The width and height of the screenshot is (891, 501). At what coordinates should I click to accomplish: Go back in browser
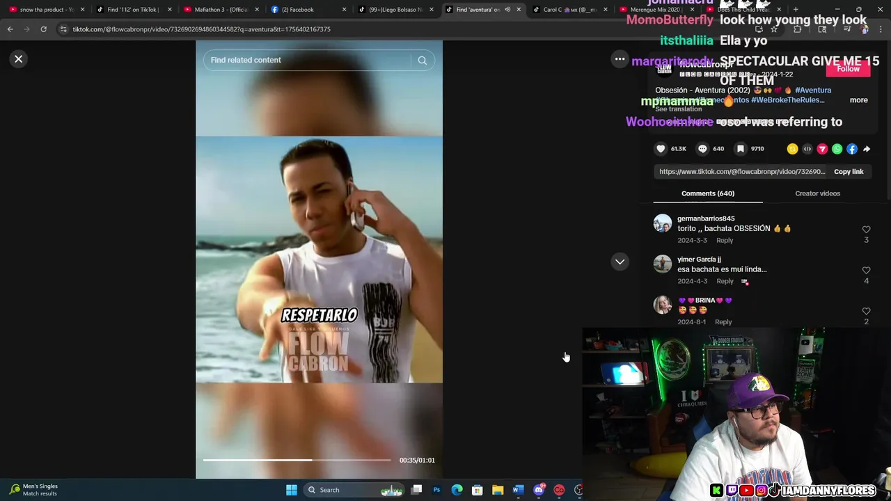(10, 29)
